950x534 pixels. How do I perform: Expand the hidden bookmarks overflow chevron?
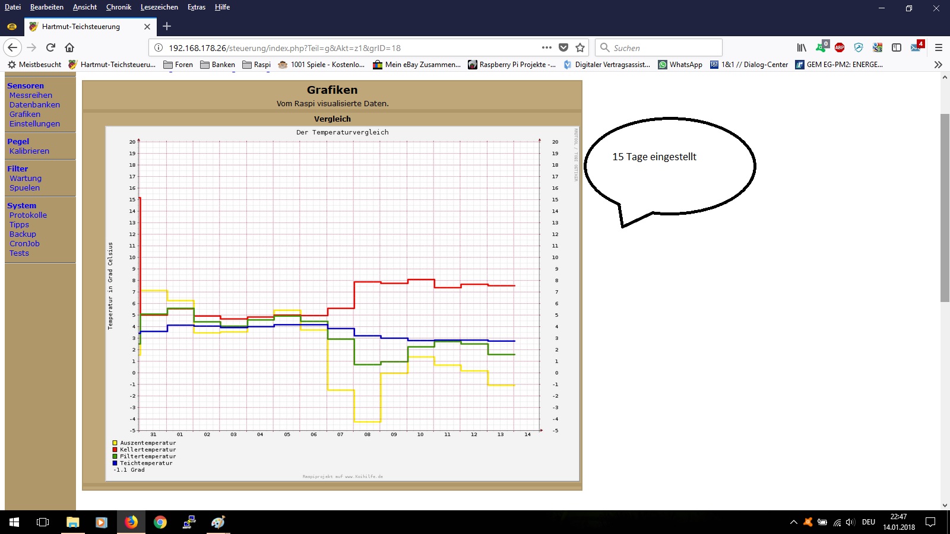coord(938,65)
